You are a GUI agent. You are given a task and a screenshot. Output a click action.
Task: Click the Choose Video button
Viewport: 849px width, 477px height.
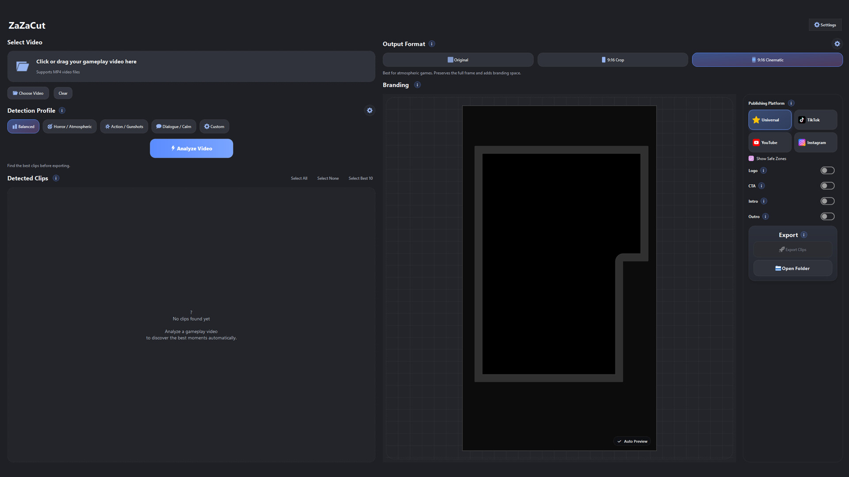tap(28, 93)
